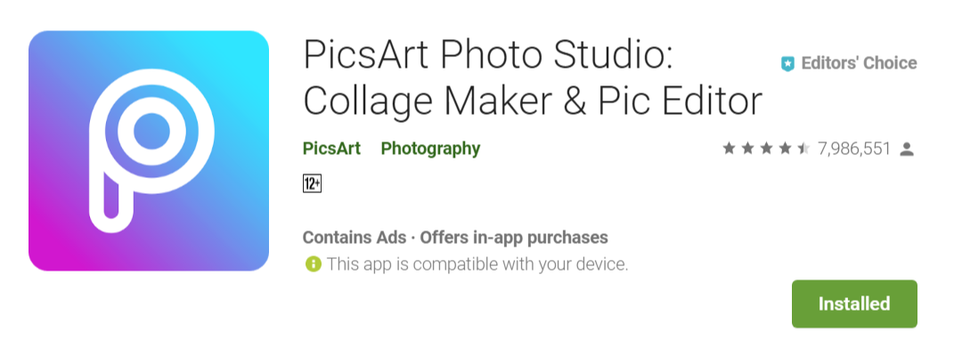
Task: Open the Photography category link
Action: 430,149
